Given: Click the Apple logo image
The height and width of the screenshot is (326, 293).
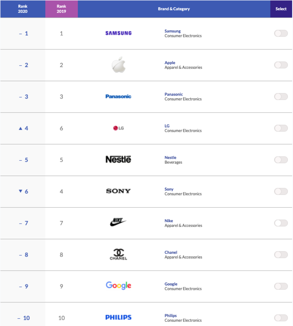Looking at the screenshot, I should [118, 65].
